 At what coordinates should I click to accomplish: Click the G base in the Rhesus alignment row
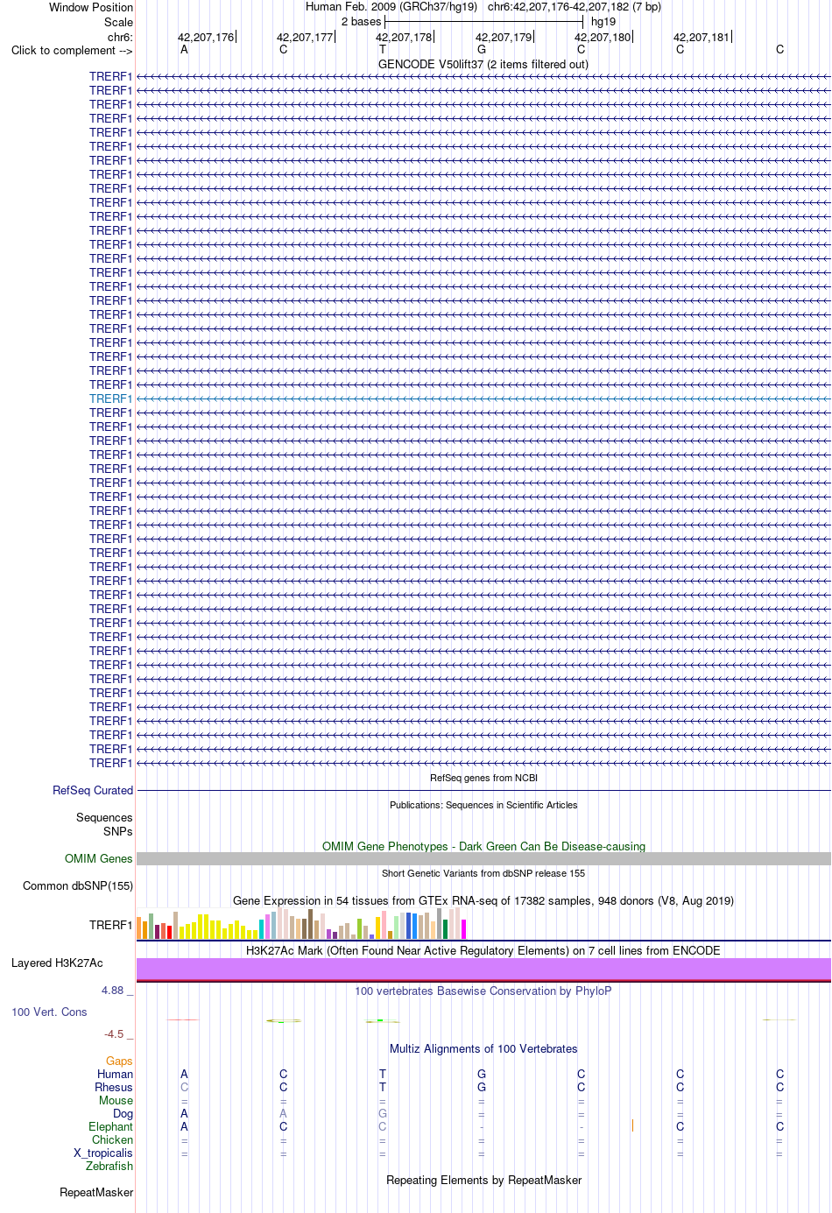482,1087
